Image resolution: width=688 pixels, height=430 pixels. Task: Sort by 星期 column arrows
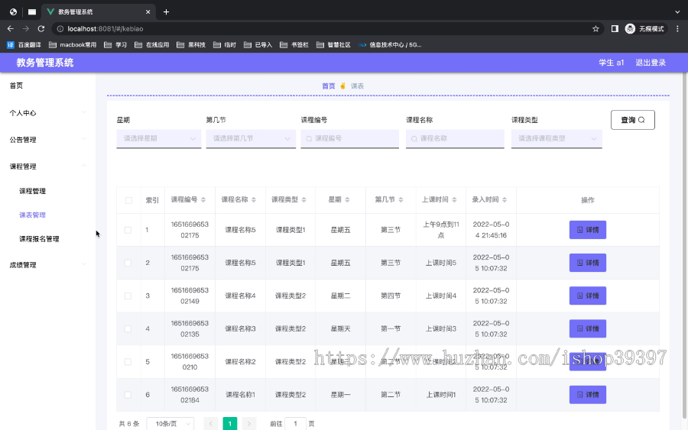pos(347,200)
